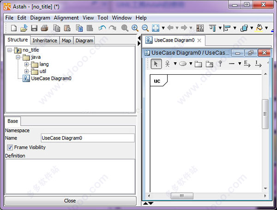This screenshot has width=277, height=210.
Task: Open the Association line variants dropdown
Action: point(240,64)
